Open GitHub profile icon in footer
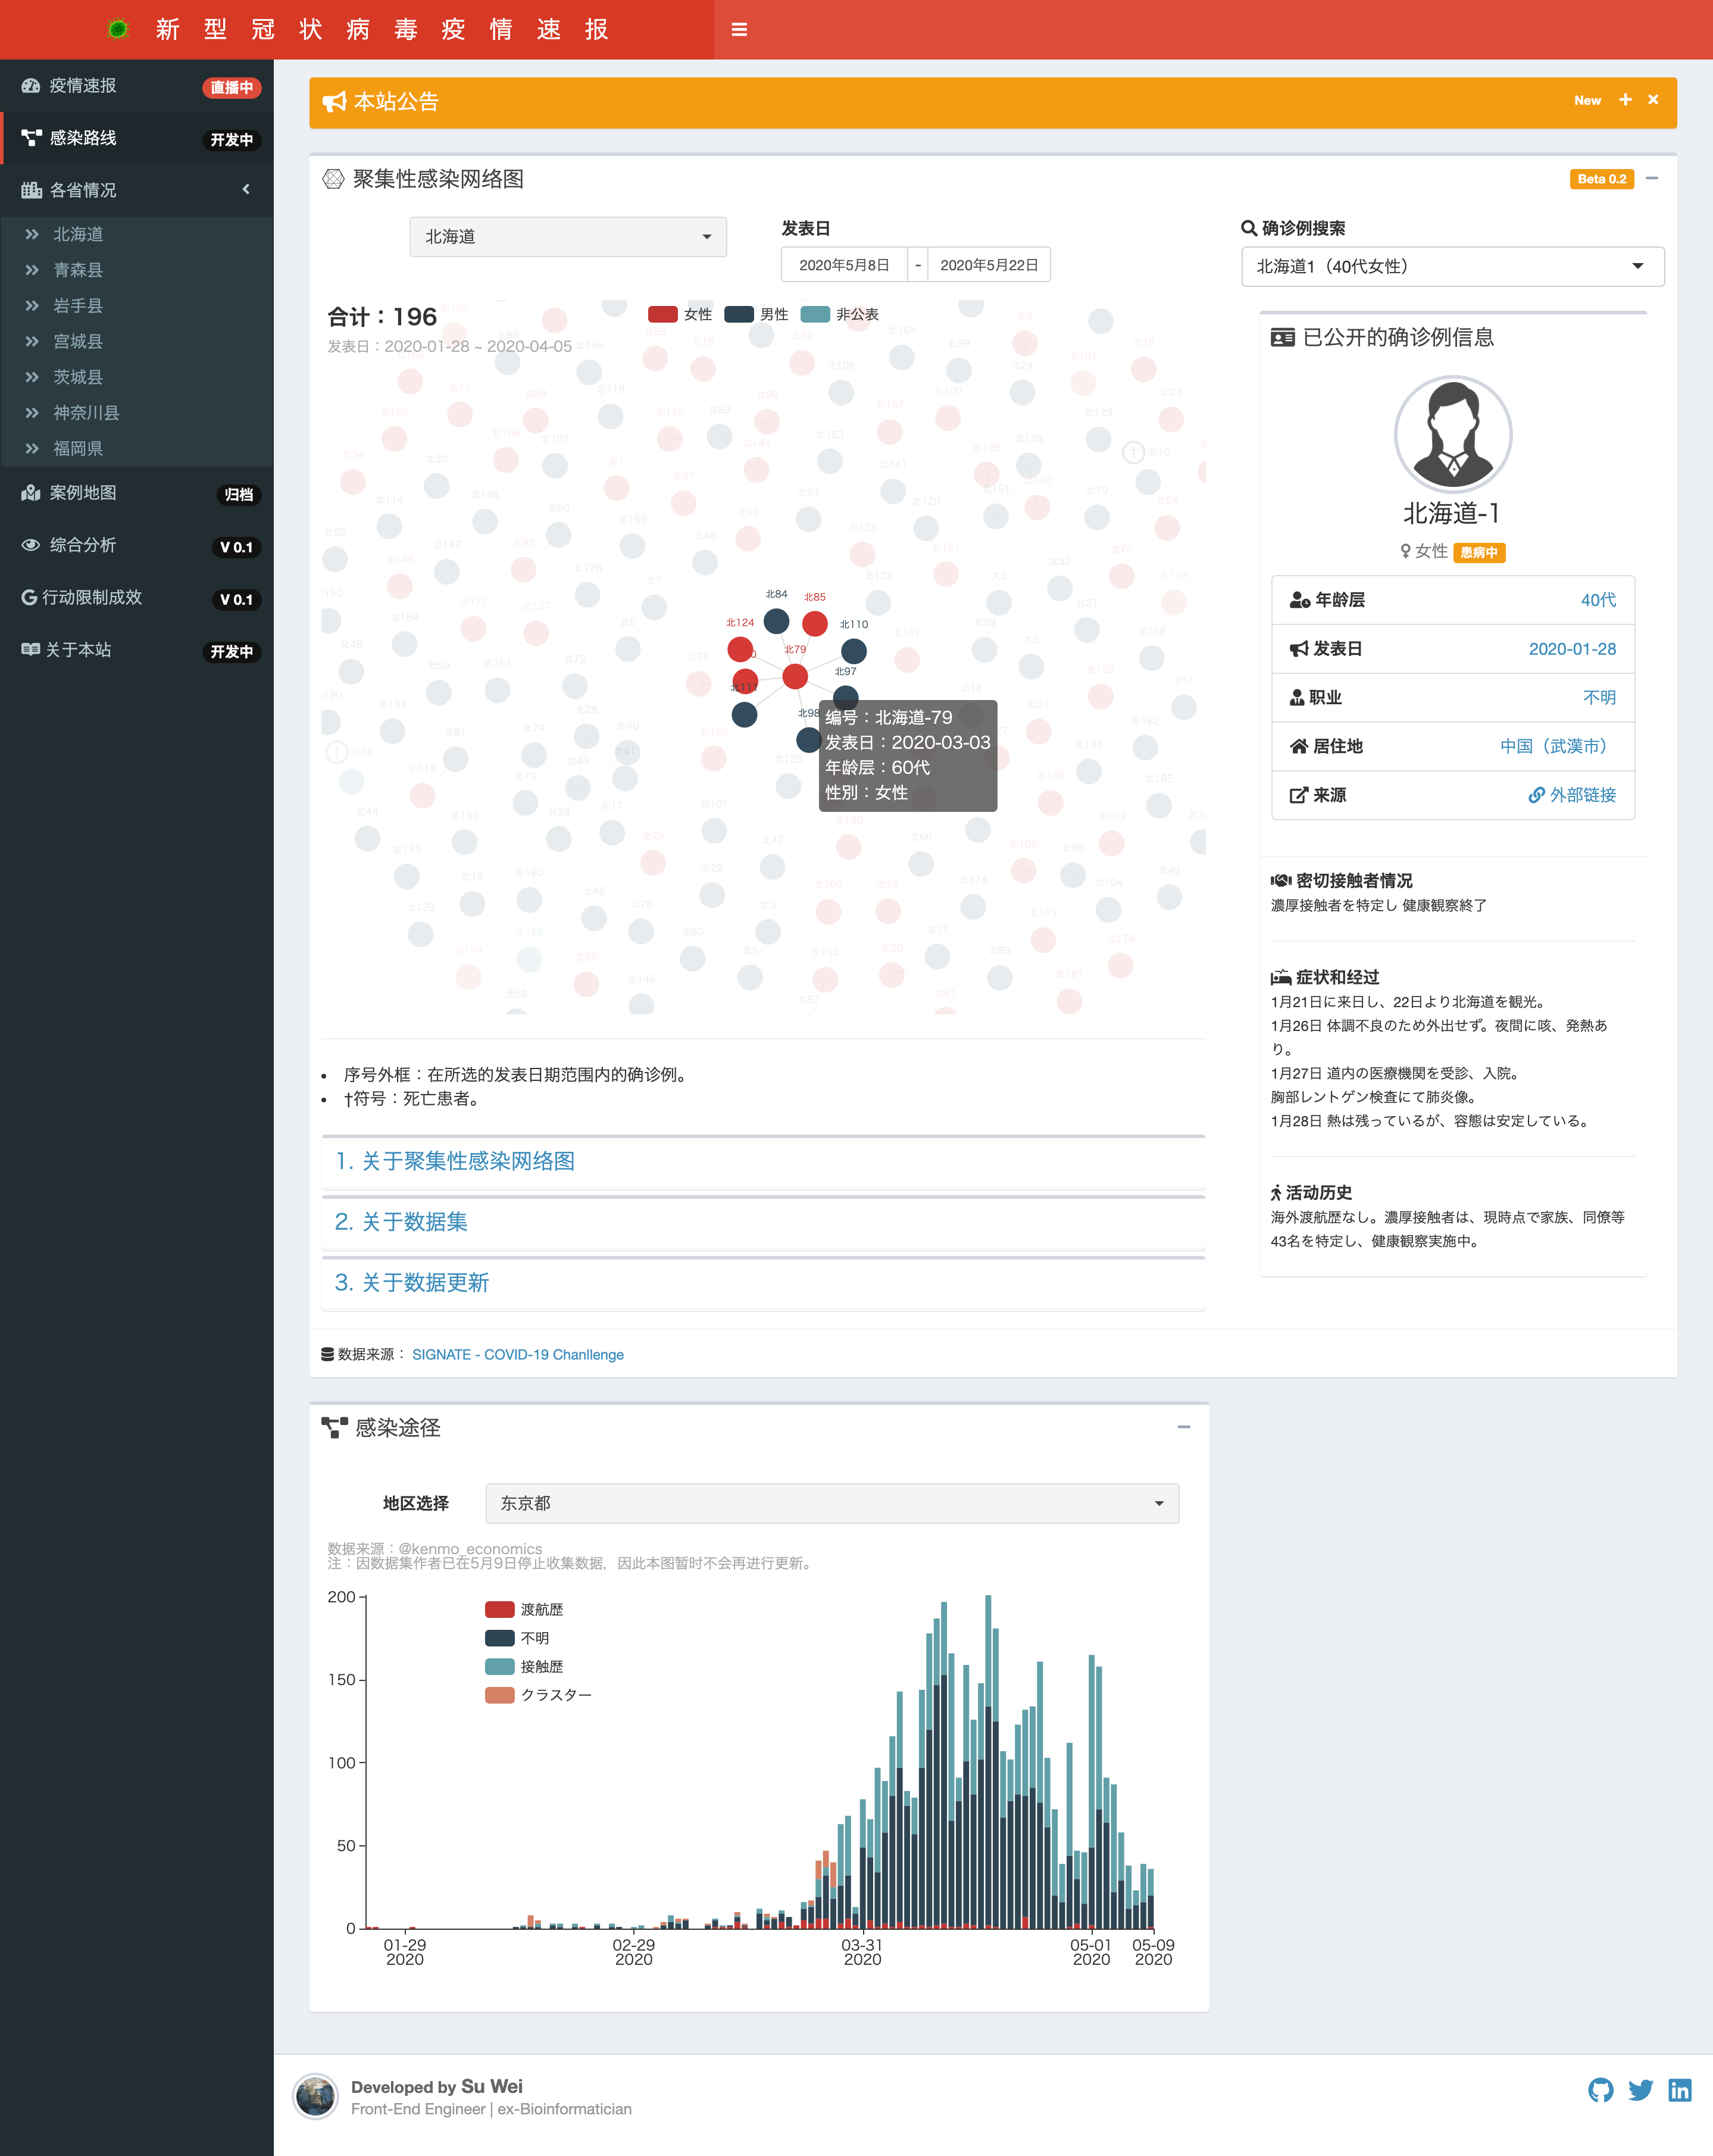 coord(1600,2090)
